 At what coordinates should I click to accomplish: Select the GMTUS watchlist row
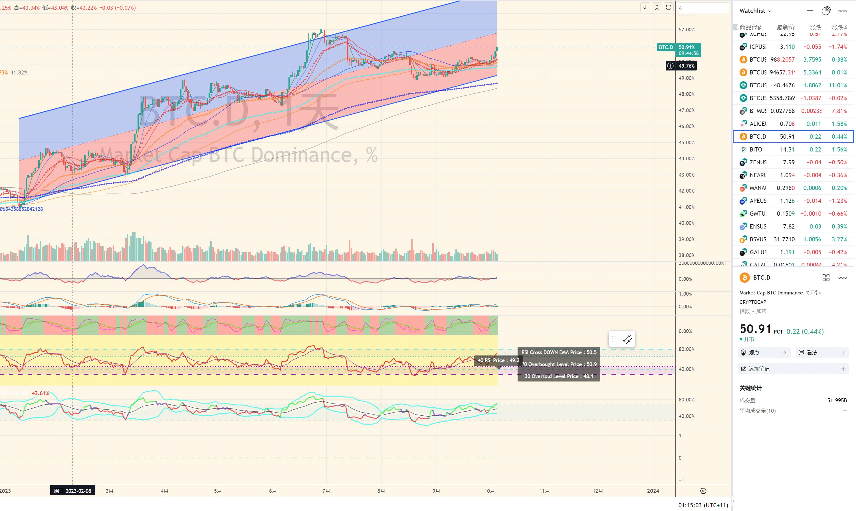(793, 213)
